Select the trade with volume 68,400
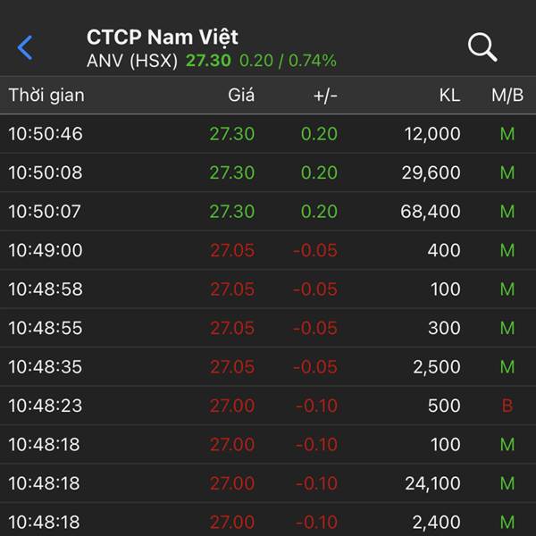The width and height of the screenshot is (536, 536). pyautogui.click(x=268, y=211)
